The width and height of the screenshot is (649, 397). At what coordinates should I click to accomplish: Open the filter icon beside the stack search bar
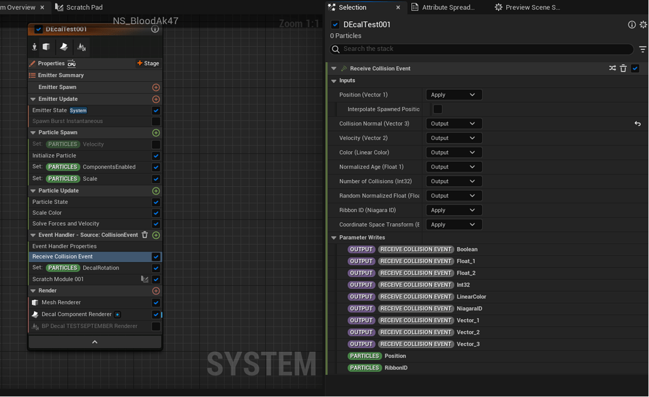(x=643, y=49)
